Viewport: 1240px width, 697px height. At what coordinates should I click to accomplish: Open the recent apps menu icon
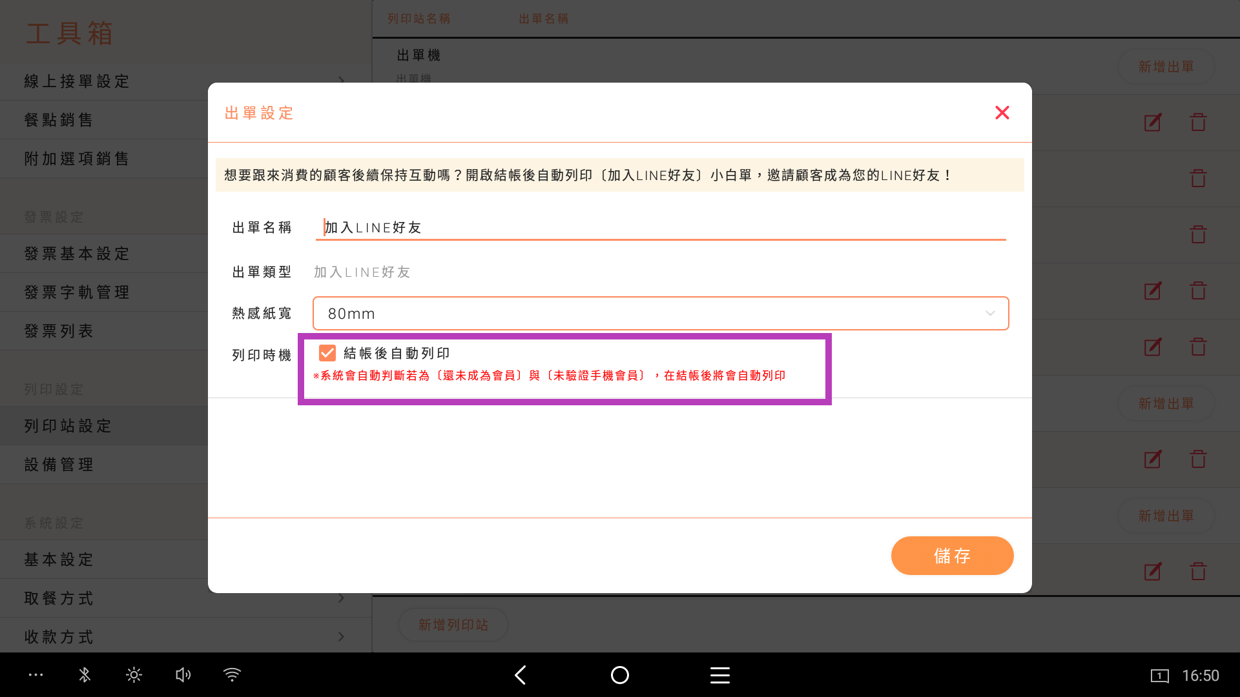719,675
